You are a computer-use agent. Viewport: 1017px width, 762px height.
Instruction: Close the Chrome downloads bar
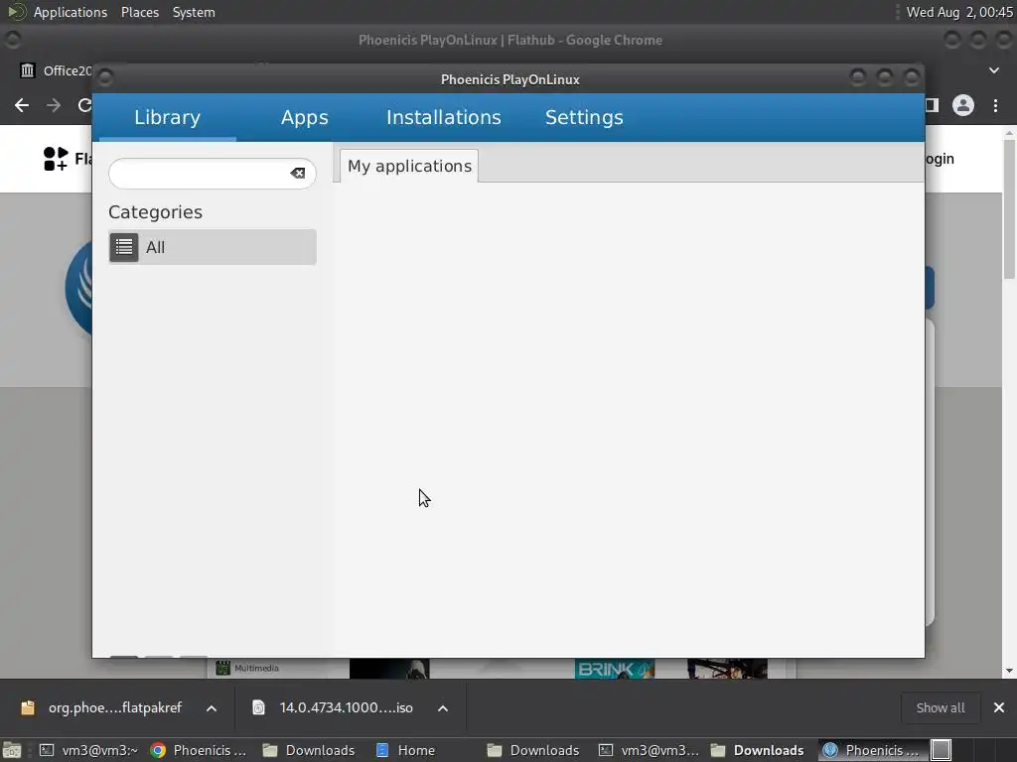(x=999, y=707)
